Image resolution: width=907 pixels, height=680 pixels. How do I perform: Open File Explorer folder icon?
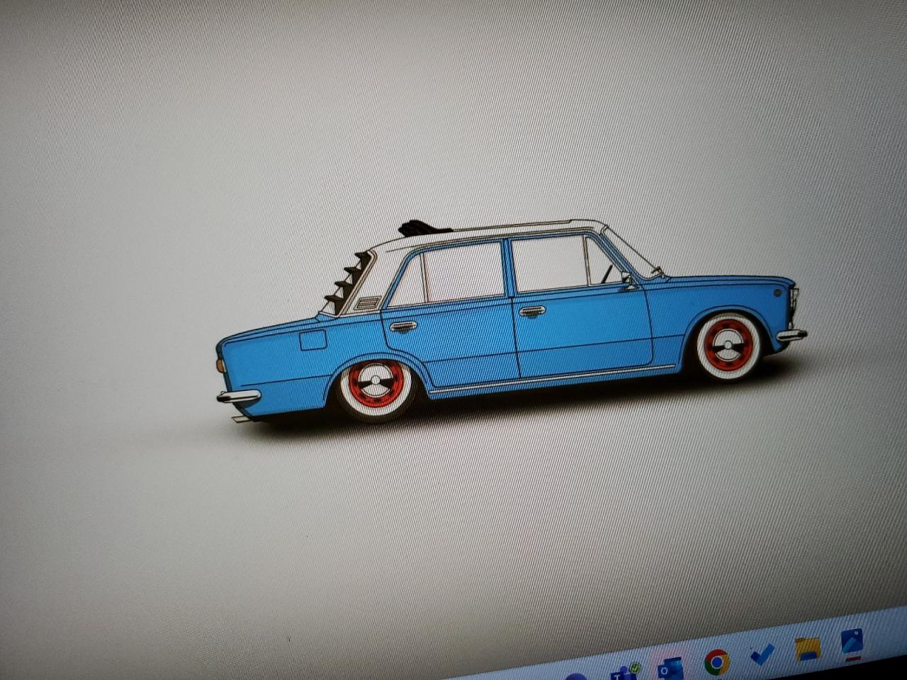(x=807, y=648)
